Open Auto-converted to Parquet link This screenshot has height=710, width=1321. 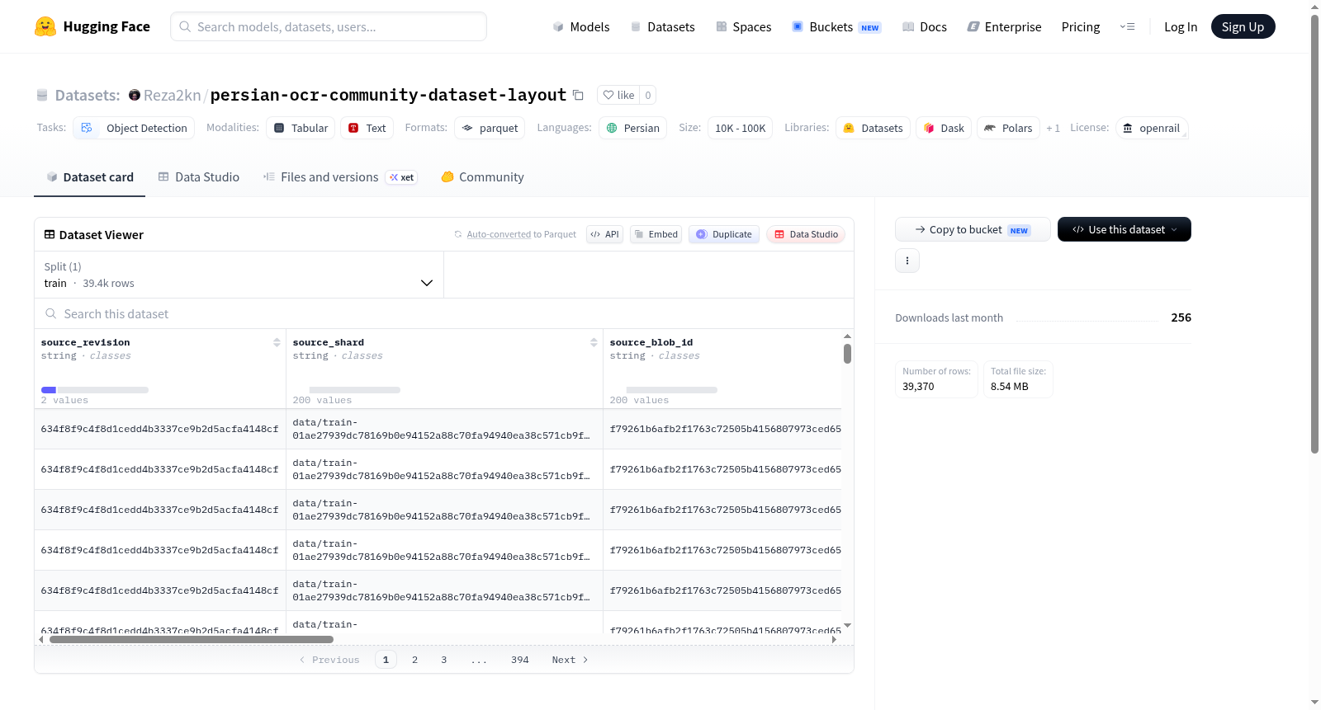[499, 234]
